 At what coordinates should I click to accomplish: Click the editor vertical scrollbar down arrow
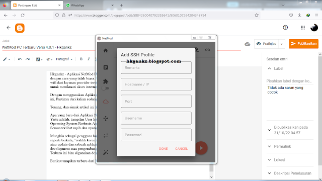[211, 177]
